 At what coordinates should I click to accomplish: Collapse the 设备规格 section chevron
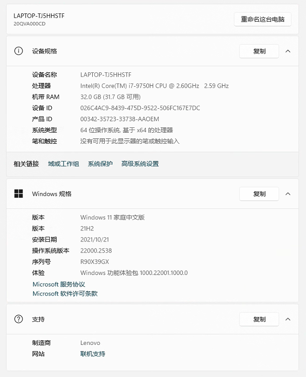288,51
